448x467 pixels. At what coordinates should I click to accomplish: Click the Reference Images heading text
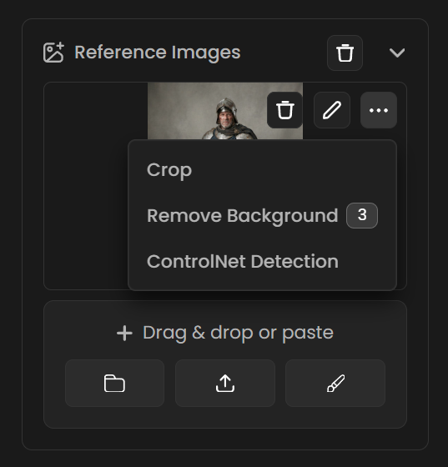pos(158,53)
